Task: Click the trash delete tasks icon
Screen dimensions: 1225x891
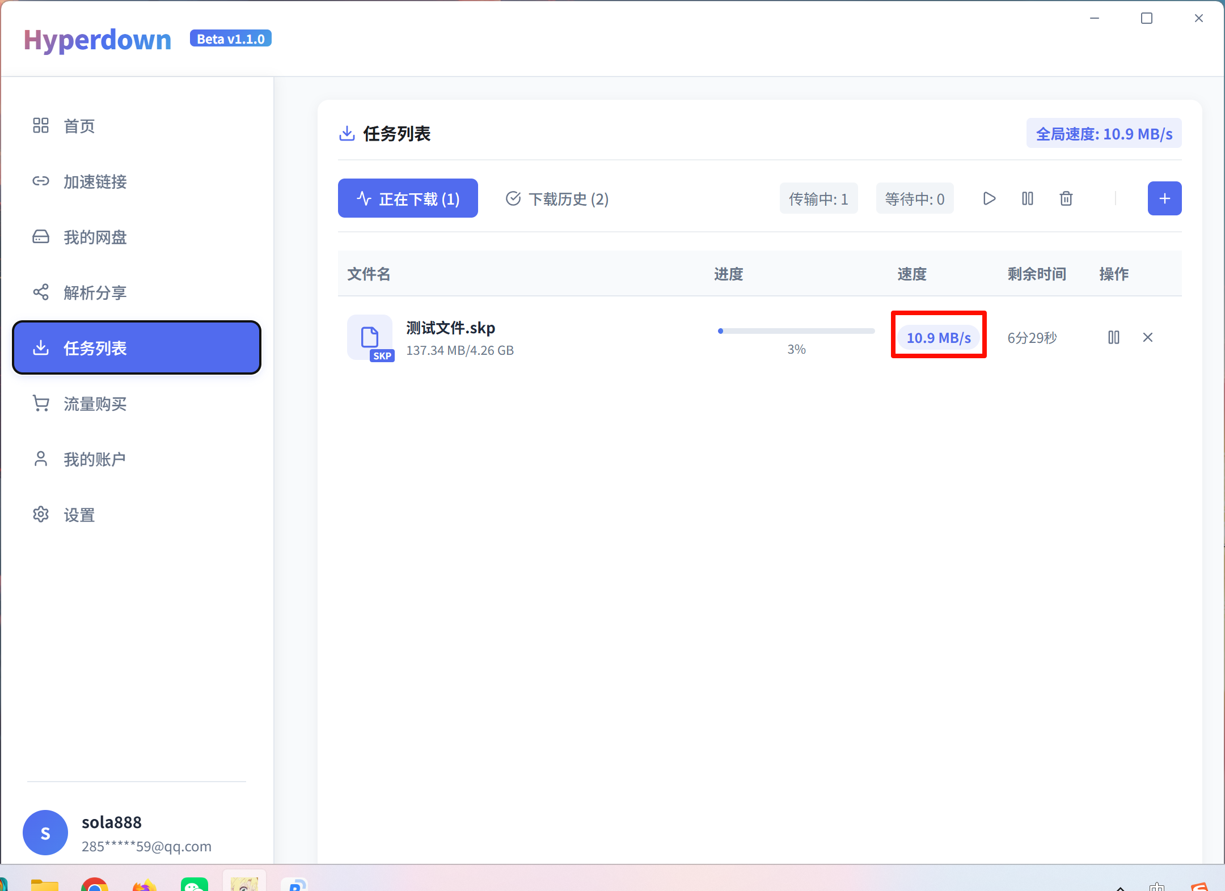Action: pos(1066,198)
